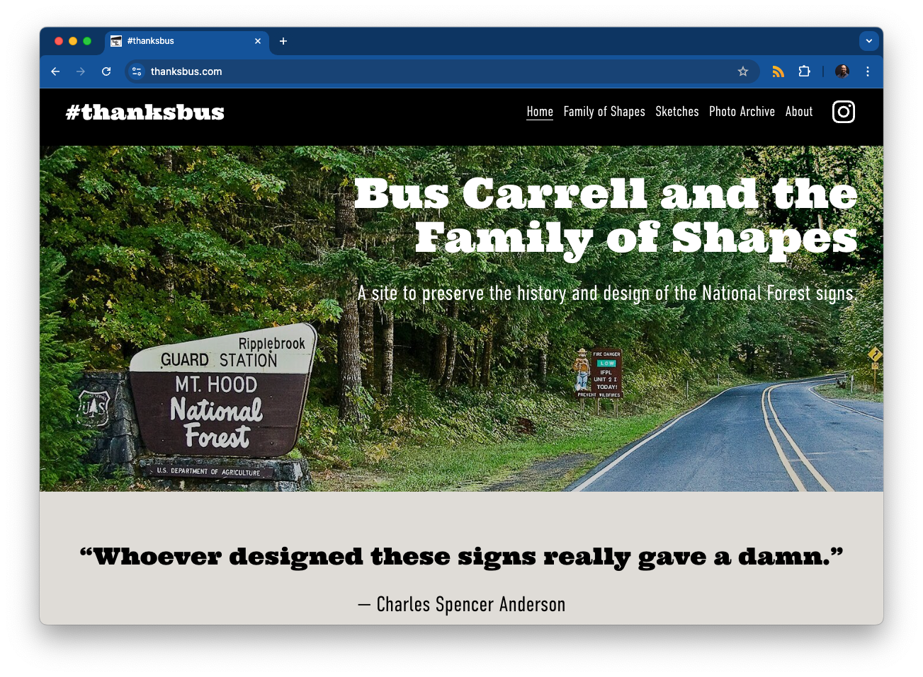This screenshot has height=677, width=923.
Task: Open a new browser tab
Action: click(283, 41)
